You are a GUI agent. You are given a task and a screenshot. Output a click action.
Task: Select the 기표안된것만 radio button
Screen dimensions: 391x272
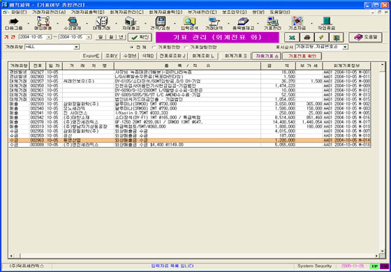coord(186,47)
